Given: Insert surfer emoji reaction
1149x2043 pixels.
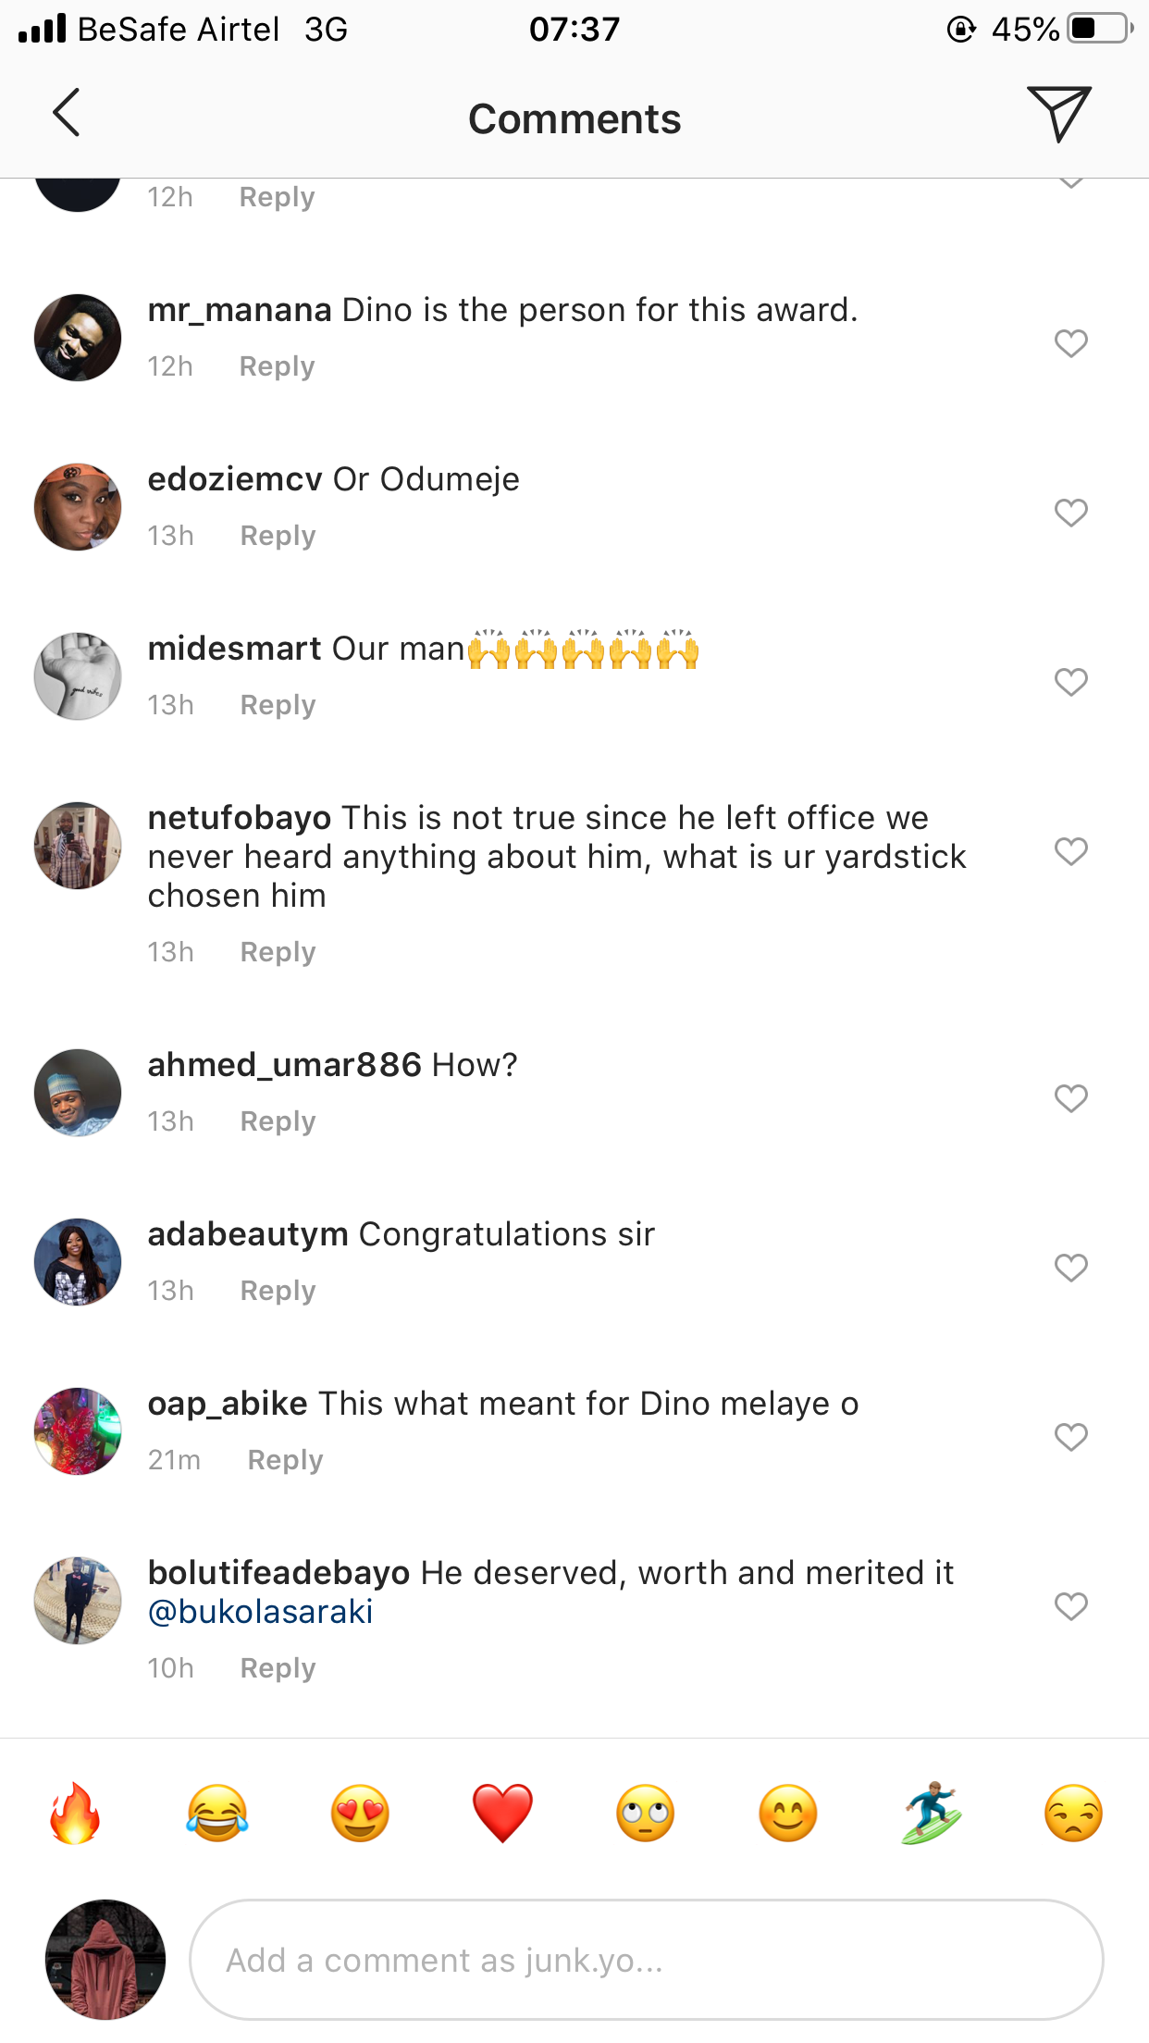Looking at the screenshot, I should point(931,1814).
